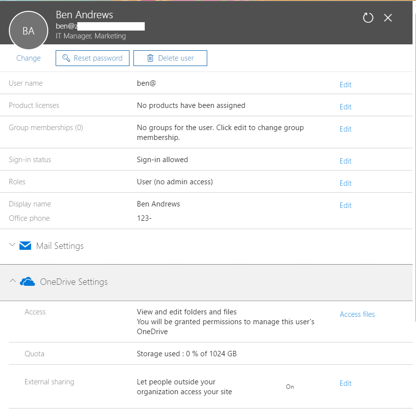The image size is (416, 409).
Task: Edit Display name contact info
Action: pyautogui.click(x=346, y=205)
